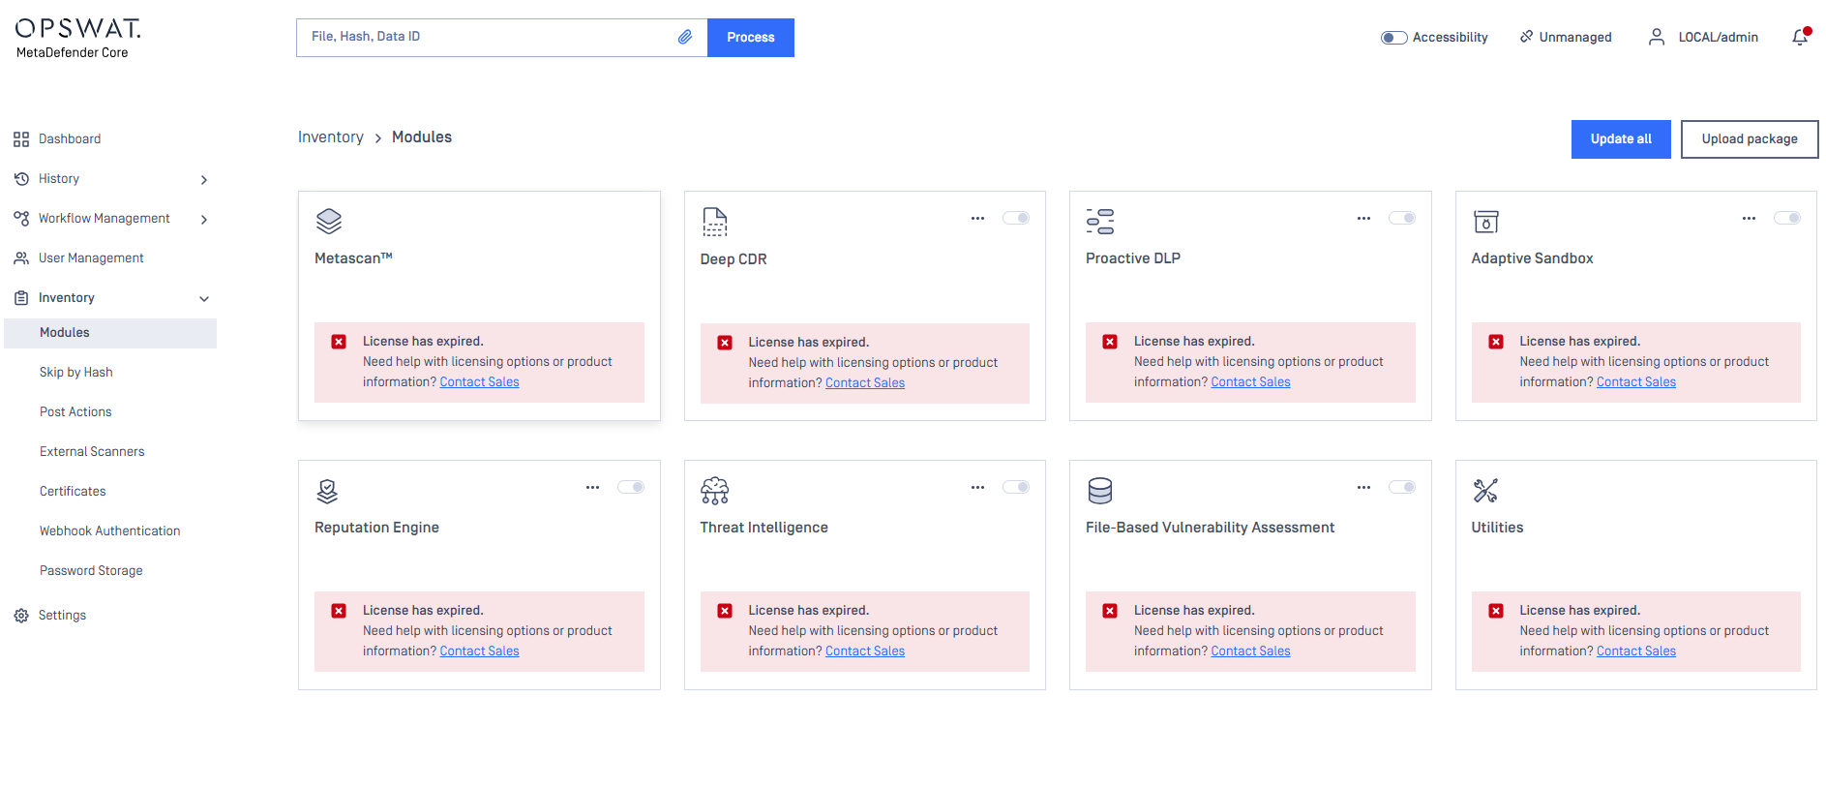
Task: Click the Adaptive Sandbox box icon
Action: (1486, 222)
